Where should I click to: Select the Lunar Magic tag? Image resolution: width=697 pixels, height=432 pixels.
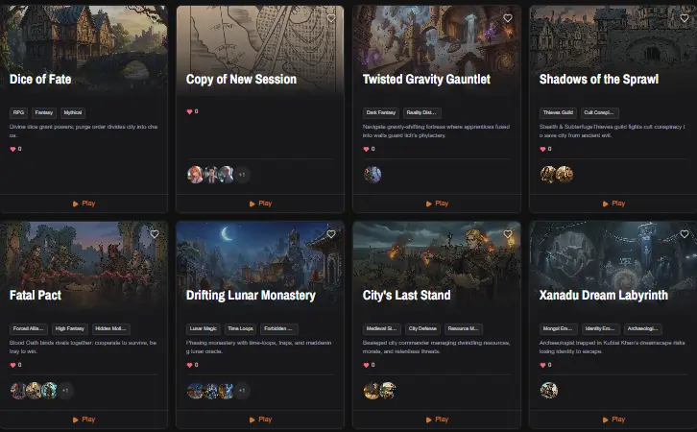[204, 329]
